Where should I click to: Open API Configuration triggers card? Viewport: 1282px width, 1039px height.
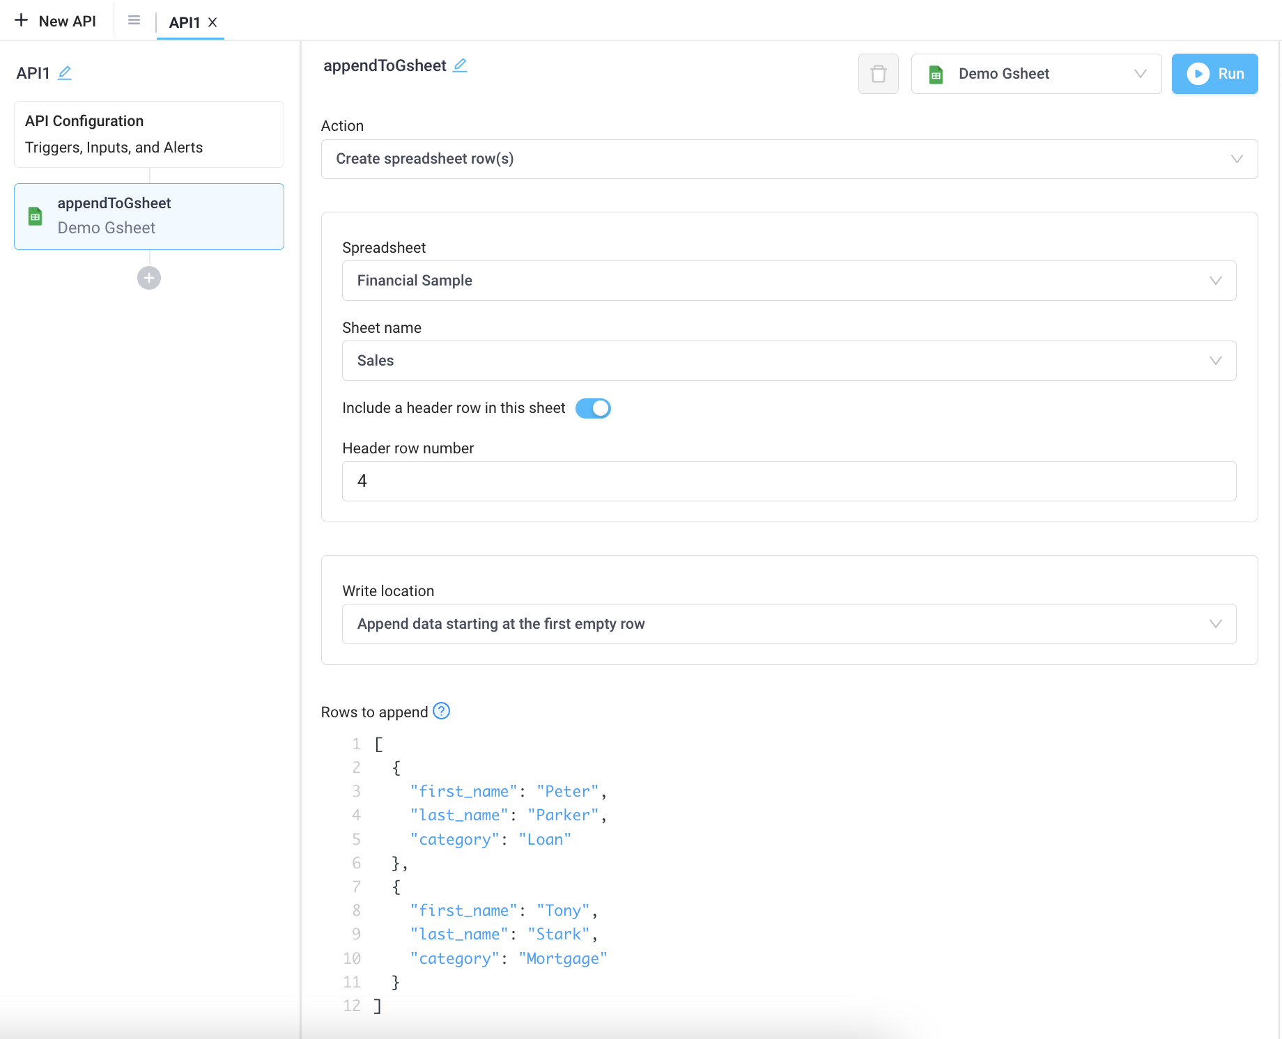point(149,134)
